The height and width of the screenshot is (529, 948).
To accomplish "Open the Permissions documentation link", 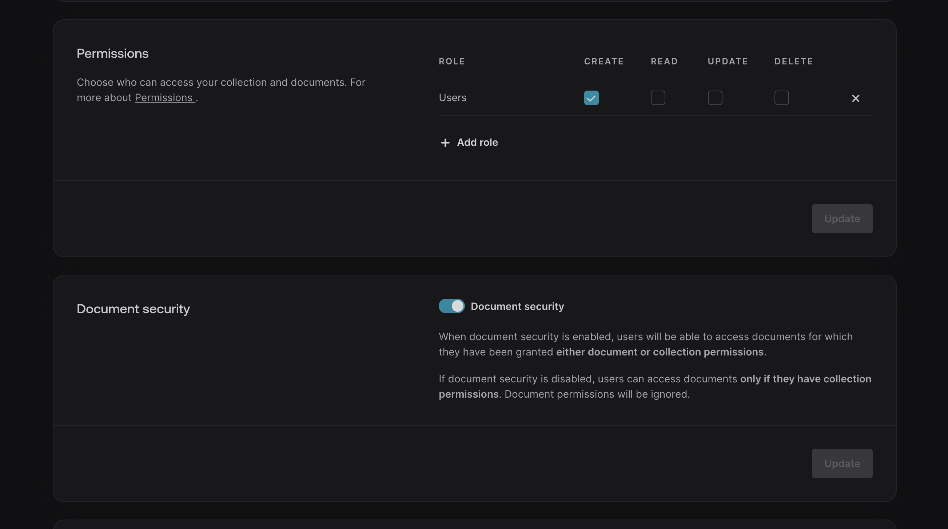I will (164, 98).
